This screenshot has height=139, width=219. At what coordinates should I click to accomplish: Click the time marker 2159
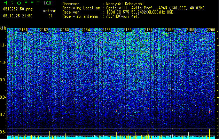point(190,30)
